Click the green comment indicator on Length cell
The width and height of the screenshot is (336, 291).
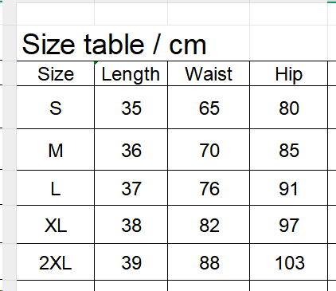96,63
